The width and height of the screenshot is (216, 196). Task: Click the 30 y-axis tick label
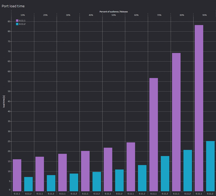(9, 131)
